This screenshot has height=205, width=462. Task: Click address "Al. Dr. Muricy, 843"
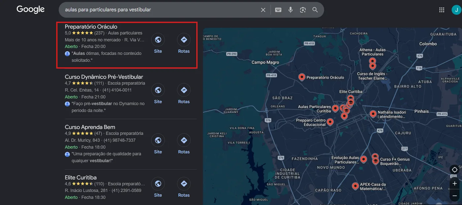(x=82, y=140)
